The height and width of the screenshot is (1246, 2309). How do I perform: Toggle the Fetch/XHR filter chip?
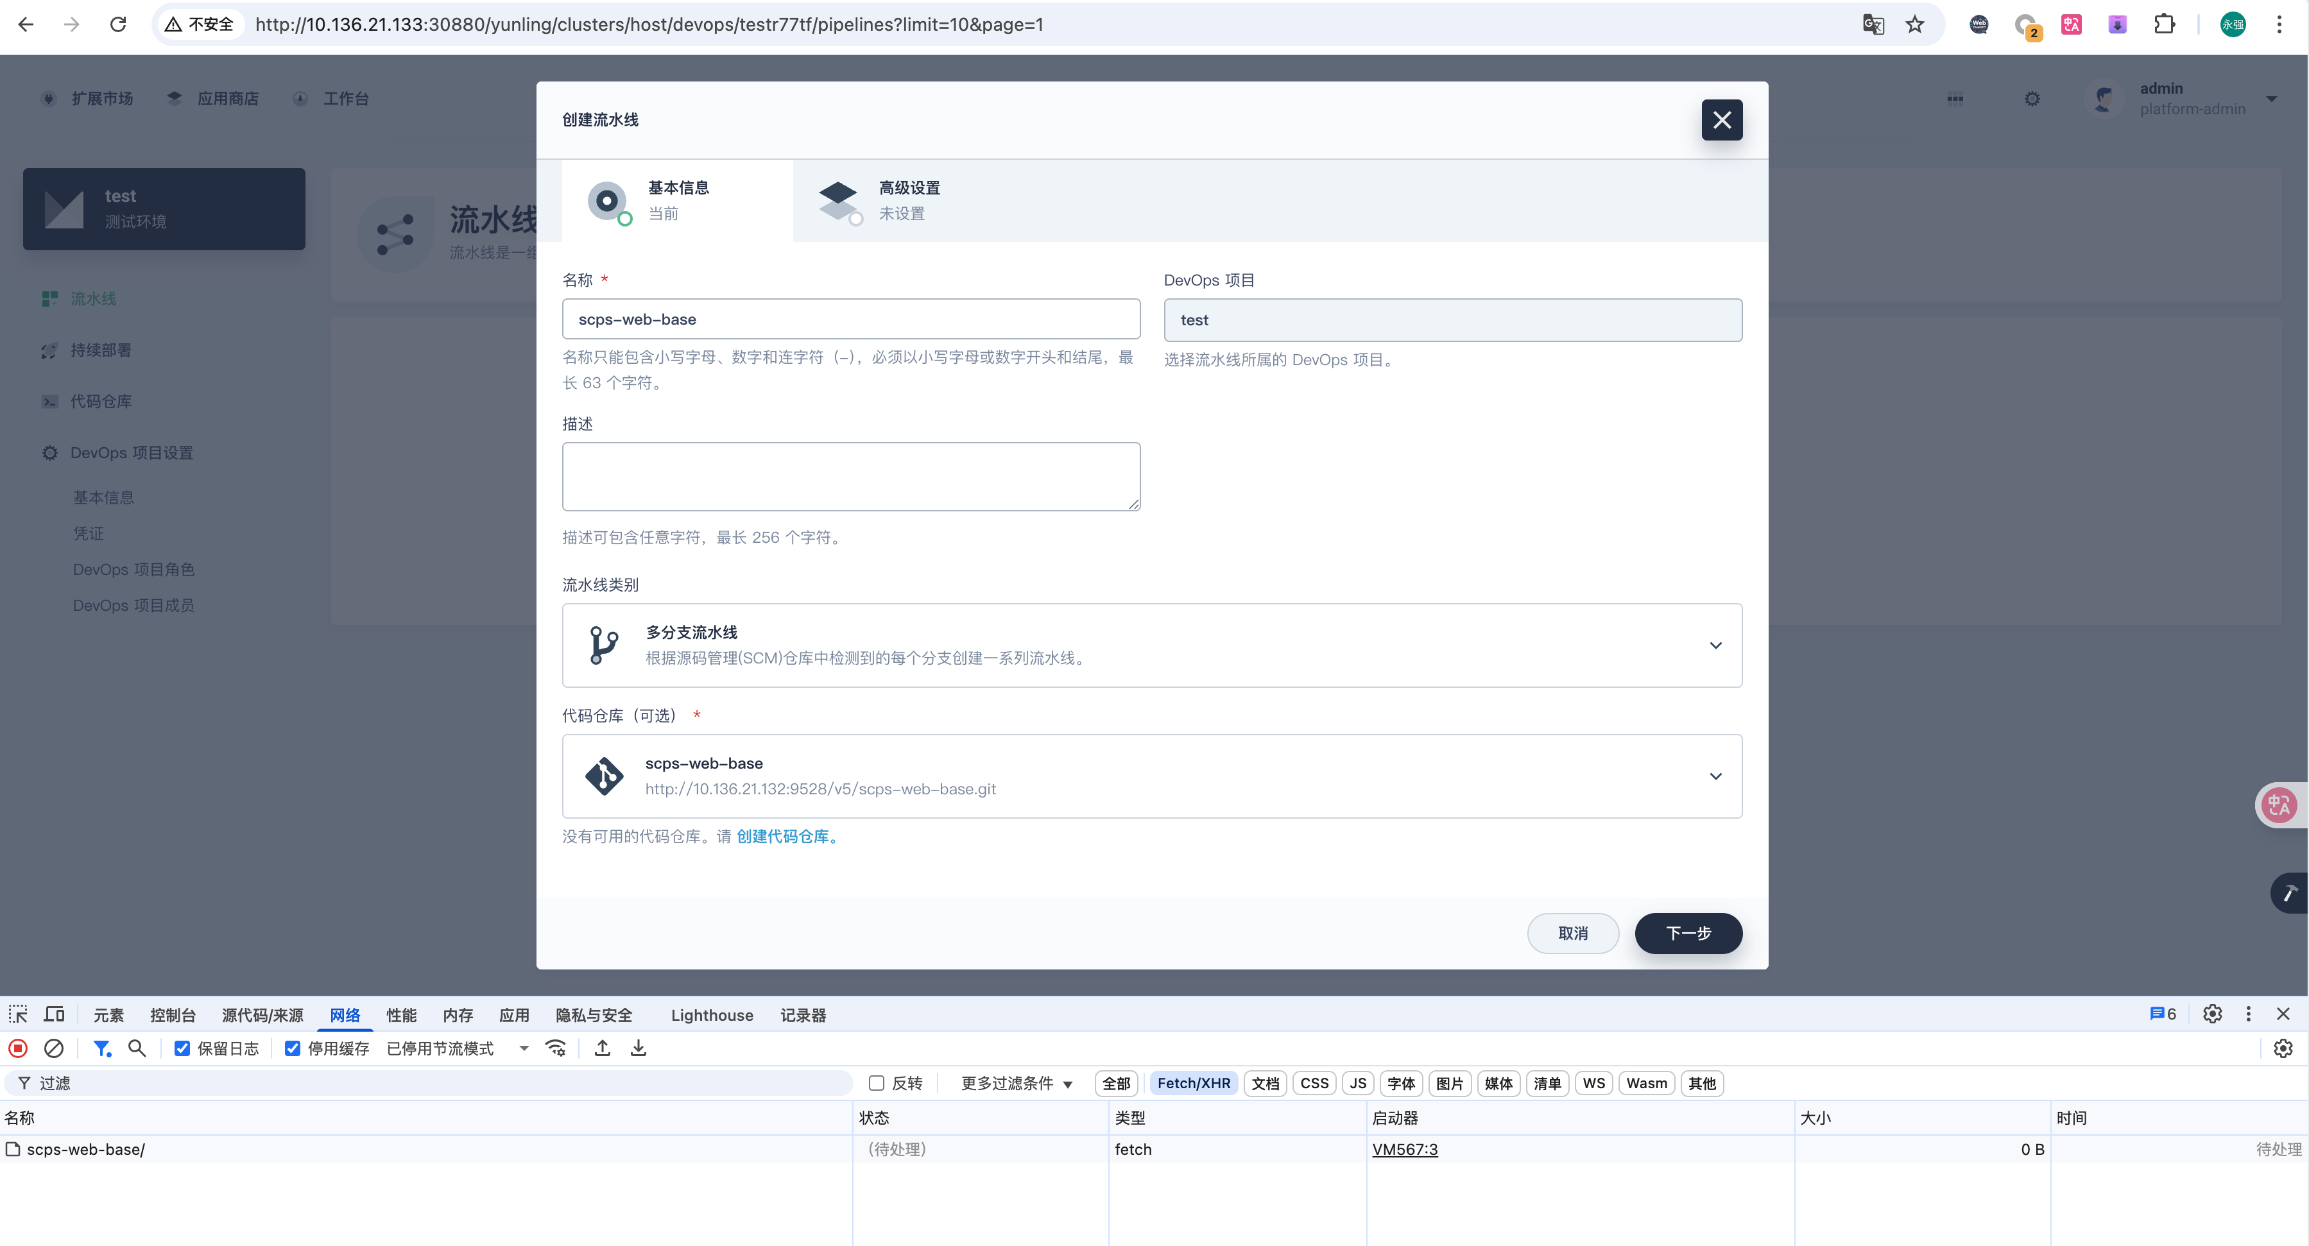(1193, 1083)
